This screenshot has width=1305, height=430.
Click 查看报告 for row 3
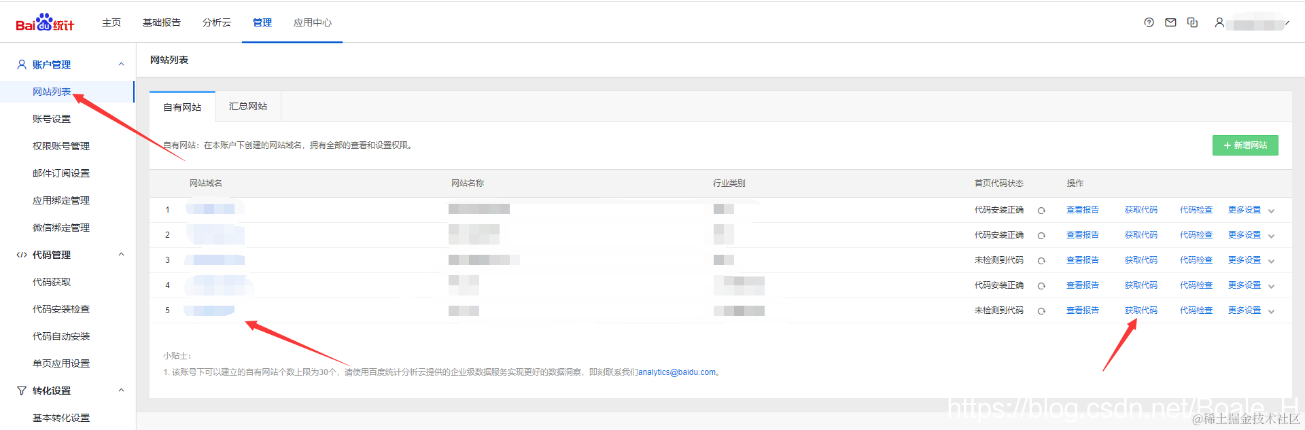(x=1083, y=260)
